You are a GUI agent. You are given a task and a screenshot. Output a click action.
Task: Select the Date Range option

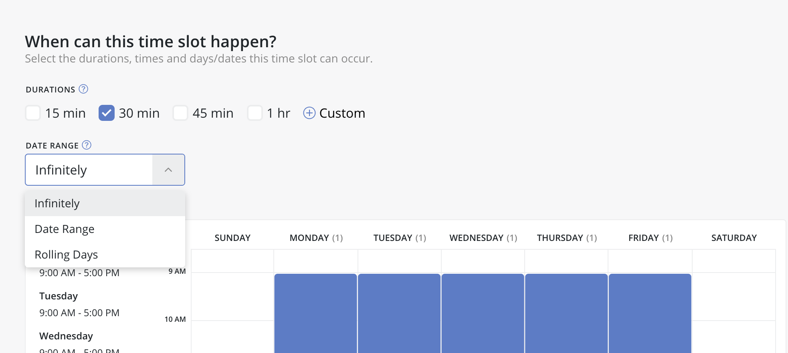click(x=105, y=229)
